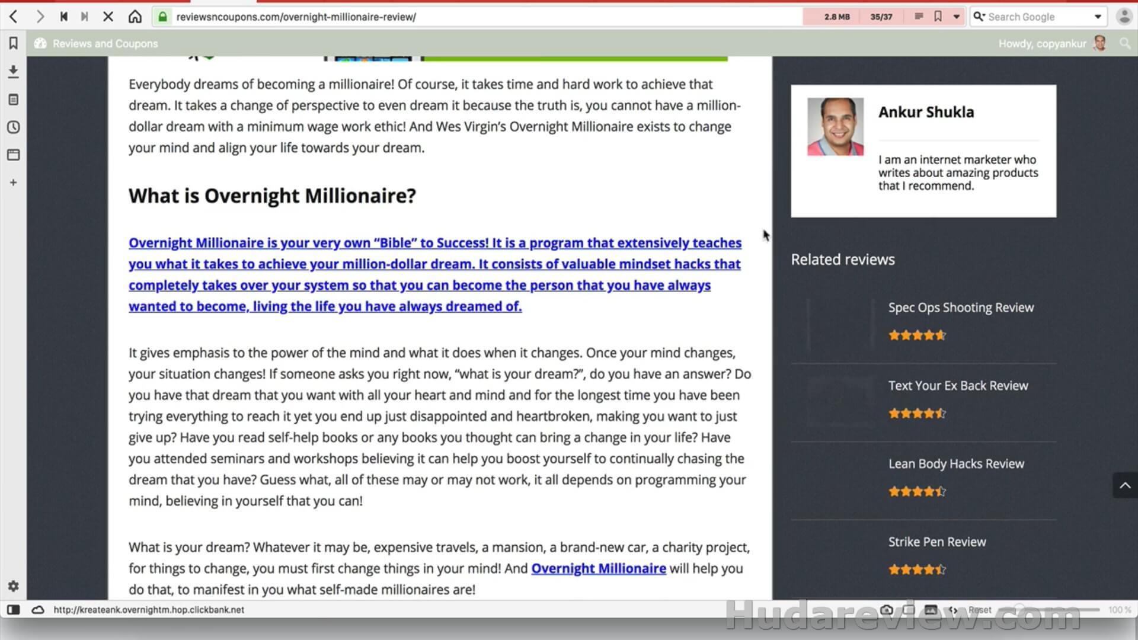Click the 2.8 MB page size indicator
Viewport: 1138px width, 640px height.
[837, 17]
